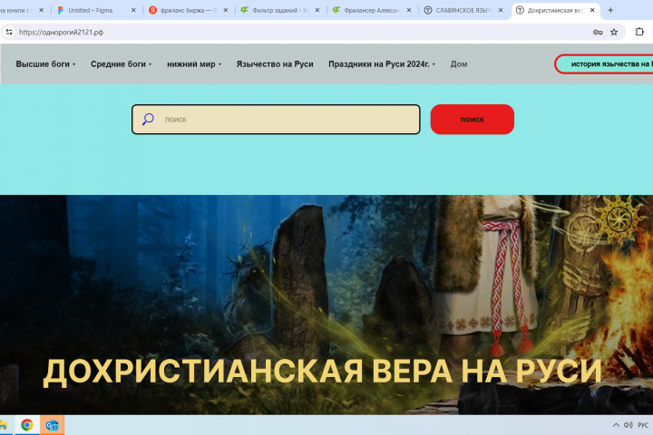Expand the нижний мир dropdown menu

pyautogui.click(x=194, y=64)
